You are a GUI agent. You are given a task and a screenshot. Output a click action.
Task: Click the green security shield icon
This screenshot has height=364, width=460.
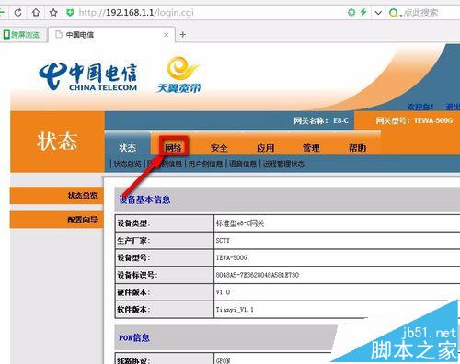click(70, 13)
